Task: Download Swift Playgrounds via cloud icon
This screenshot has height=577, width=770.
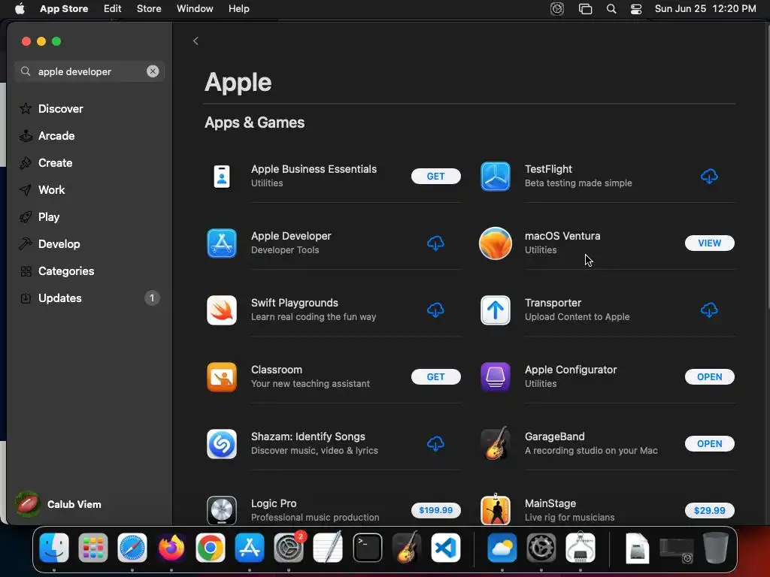Action: point(435,310)
